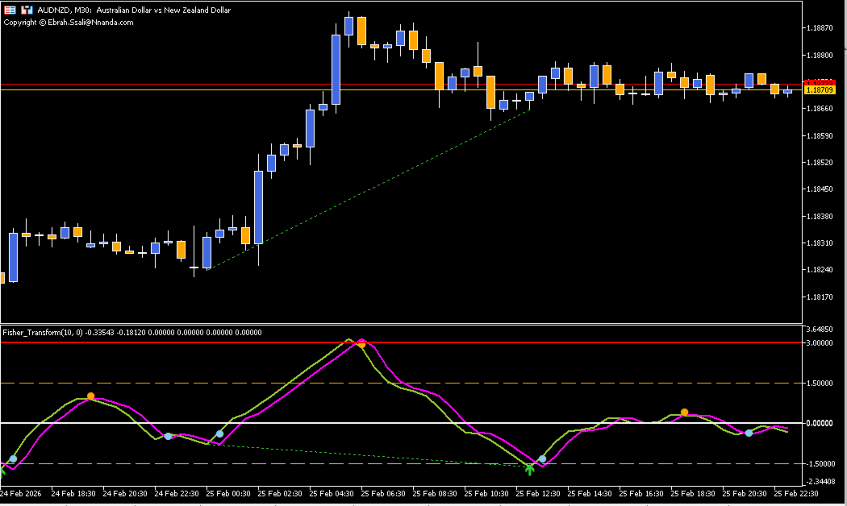Click the 25 Feb 20:30 time label
847x506 pixels.
(x=745, y=494)
